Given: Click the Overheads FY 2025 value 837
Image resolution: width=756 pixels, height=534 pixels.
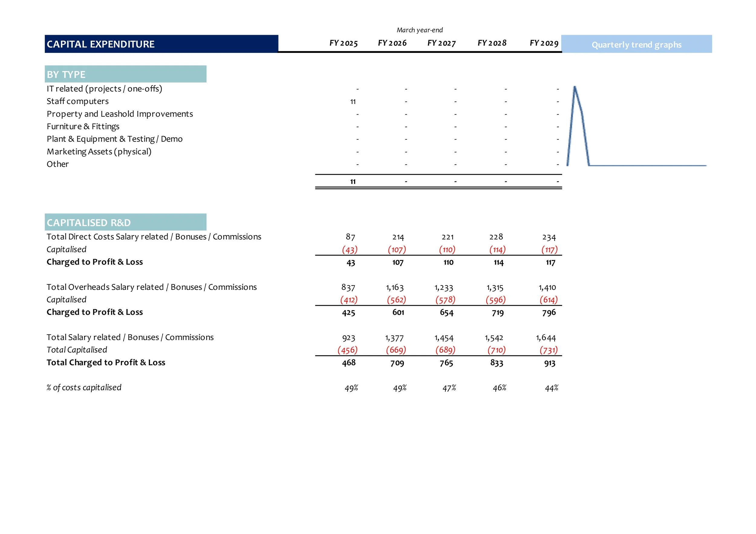Looking at the screenshot, I should tap(348, 288).
